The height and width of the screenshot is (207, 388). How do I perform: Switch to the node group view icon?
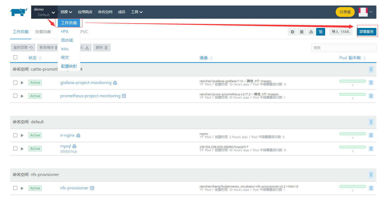(302, 32)
